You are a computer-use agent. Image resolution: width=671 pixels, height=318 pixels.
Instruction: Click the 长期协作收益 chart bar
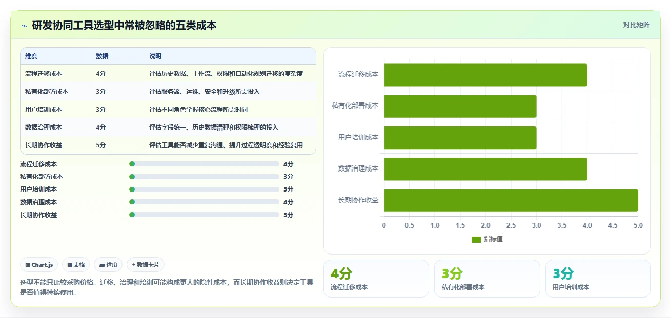pyautogui.click(x=511, y=200)
